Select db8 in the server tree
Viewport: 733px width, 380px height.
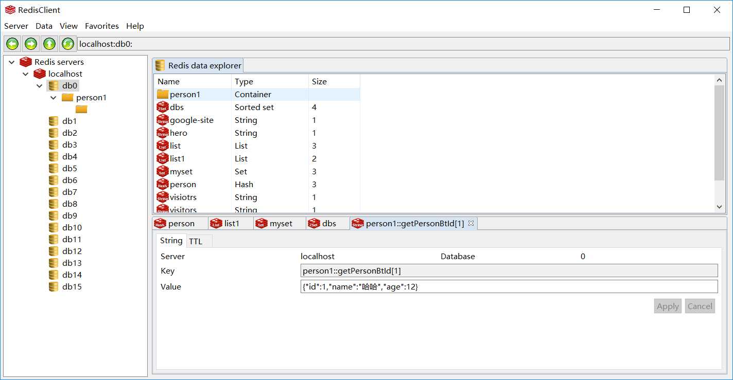point(69,204)
